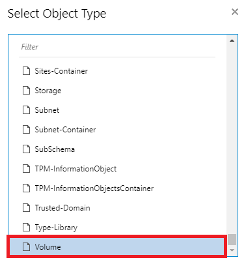Click the scrollbar up arrow
246x266 pixels.
[232, 40]
